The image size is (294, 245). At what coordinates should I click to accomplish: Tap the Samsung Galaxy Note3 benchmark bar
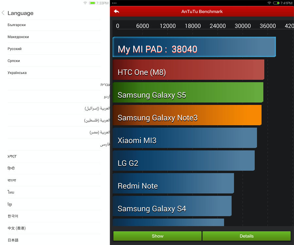click(x=187, y=115)
